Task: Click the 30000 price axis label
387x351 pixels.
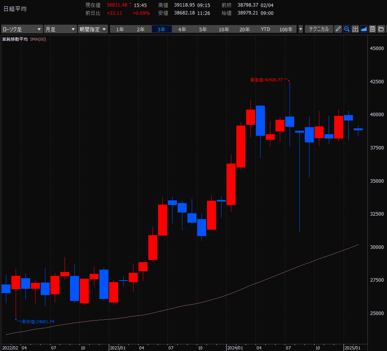Action: click(x=377, y=247)
